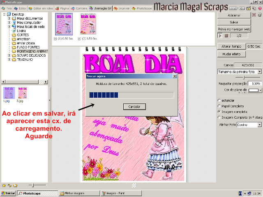Screen dimensions: 263x197
Task: Click the explore folder icon
Action: (x=15, y=186)
